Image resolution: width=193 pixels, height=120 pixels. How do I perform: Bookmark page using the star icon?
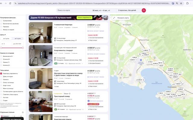tap(181, 3)
